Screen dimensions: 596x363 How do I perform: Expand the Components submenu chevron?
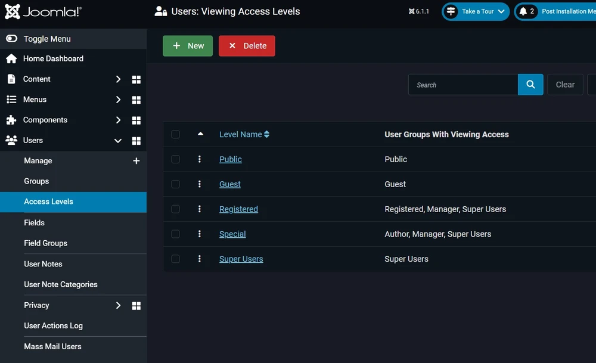coord(118,120)
